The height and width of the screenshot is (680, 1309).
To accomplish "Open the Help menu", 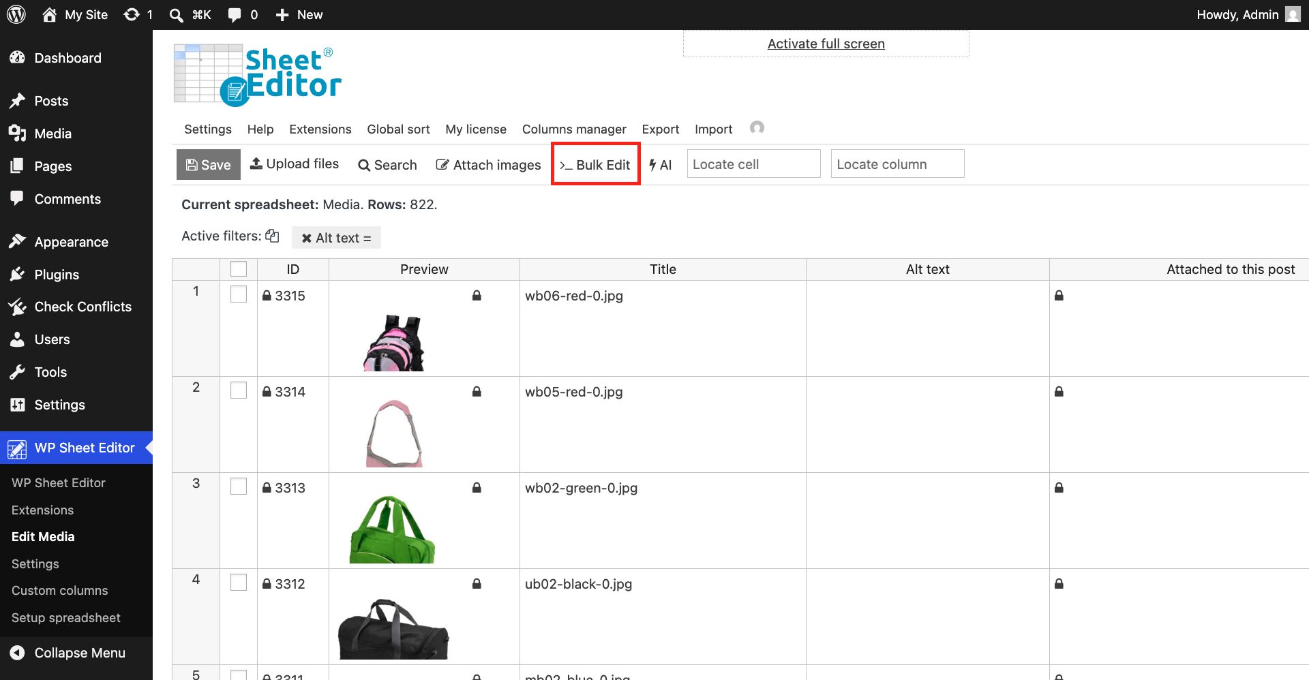I will pos(260,129).
